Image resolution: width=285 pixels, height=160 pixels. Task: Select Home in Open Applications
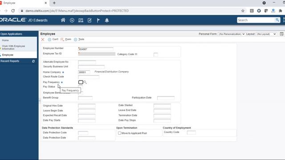[5, 40]
